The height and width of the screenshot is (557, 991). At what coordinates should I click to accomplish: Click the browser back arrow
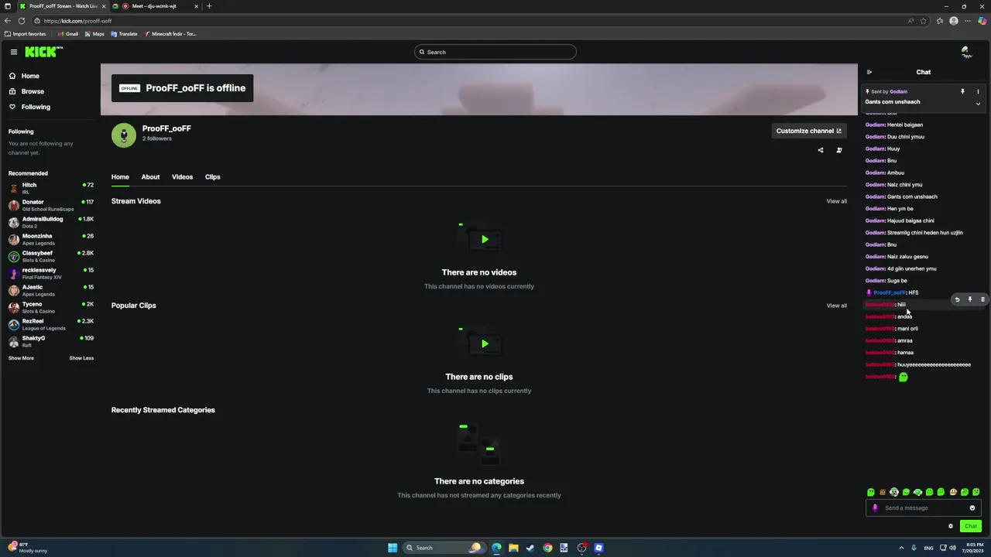8,21
